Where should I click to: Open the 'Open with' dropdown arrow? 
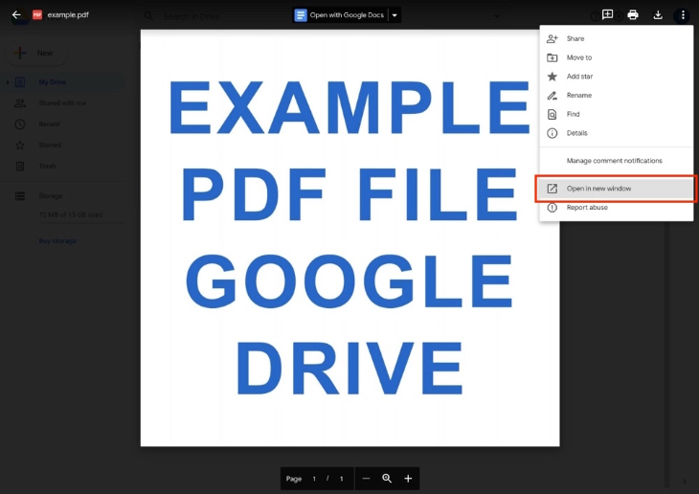click(x=395, y=15)
